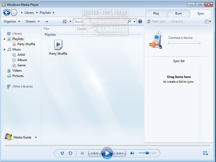The width and height of the screenshot is (216, 162).
Task: Open the search options dropdown arrow
Action: tap(134, 22)
